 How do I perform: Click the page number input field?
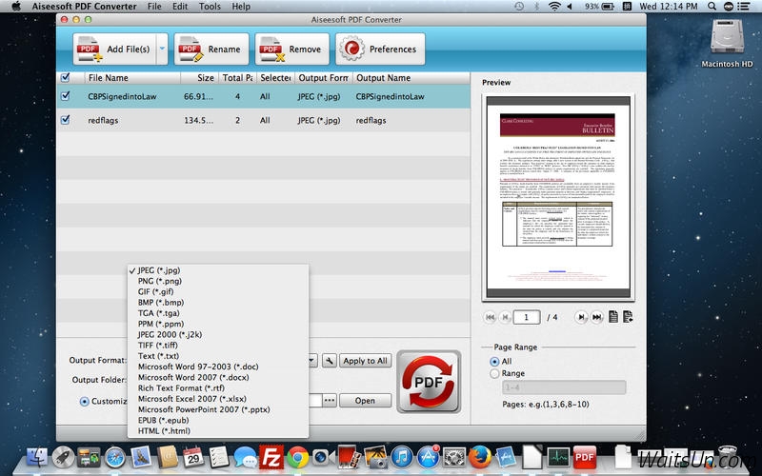point(527,317)
